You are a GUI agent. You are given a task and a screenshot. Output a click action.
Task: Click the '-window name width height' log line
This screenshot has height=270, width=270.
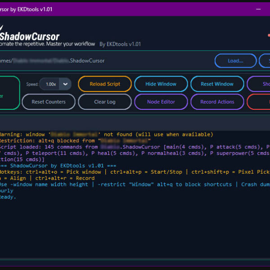[135, 184]
